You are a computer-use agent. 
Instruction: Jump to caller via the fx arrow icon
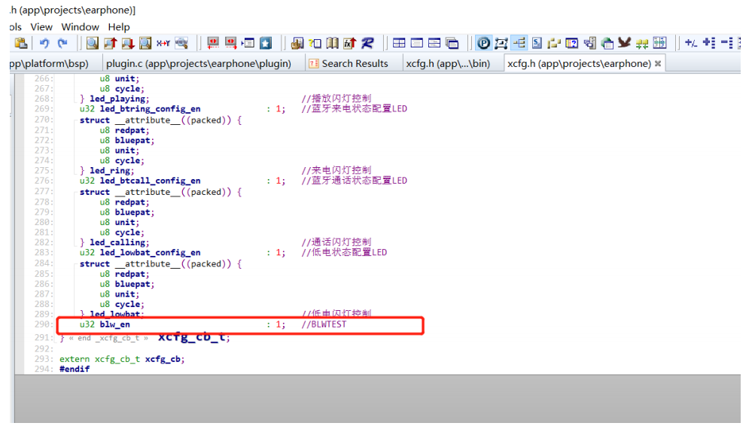click(x=349, y=44)
